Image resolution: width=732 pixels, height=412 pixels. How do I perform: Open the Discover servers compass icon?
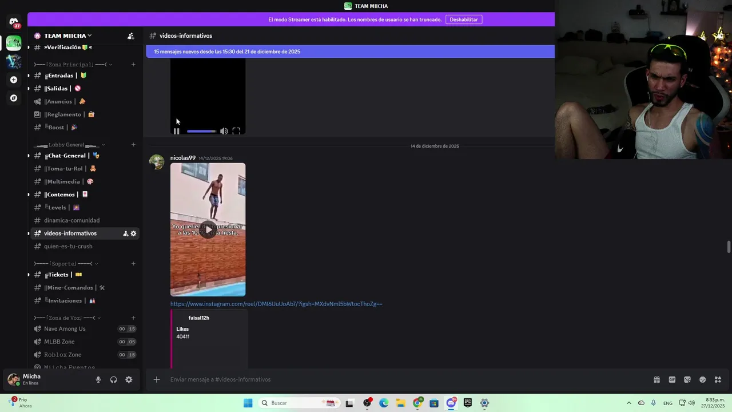pos(14,98)
